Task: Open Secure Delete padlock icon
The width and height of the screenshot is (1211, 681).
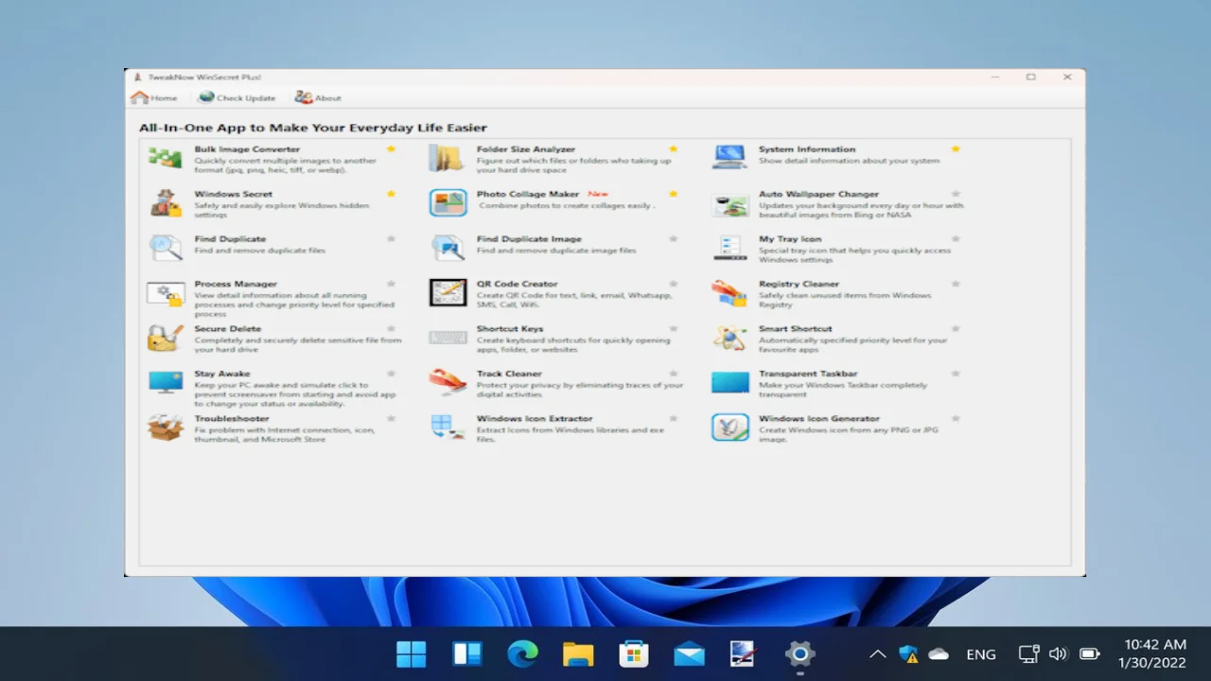Action: click(x=165, y=338)
